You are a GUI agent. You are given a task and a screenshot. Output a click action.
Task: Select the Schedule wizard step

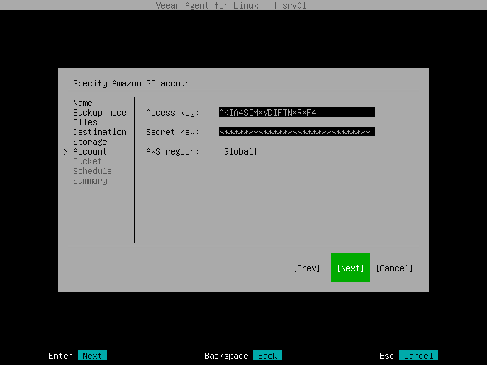point(92,171)
